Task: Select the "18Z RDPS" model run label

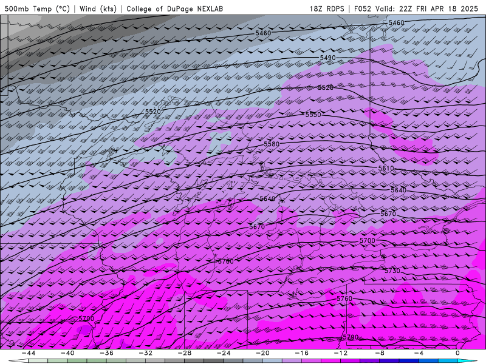Action: click(327, 8)
